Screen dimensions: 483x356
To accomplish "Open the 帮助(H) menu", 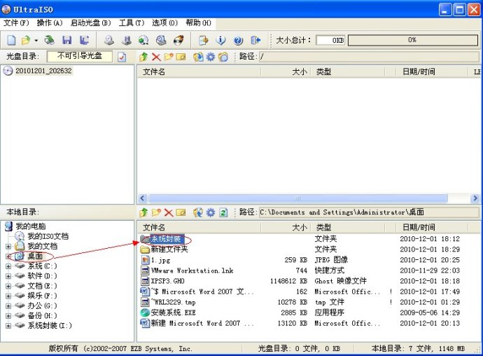I will (198, 23).
